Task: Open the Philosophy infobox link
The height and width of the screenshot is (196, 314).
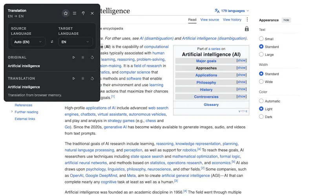Action: 206,82
